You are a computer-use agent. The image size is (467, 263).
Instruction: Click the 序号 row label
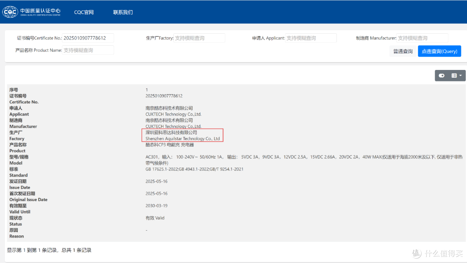(x=14, y=90)
